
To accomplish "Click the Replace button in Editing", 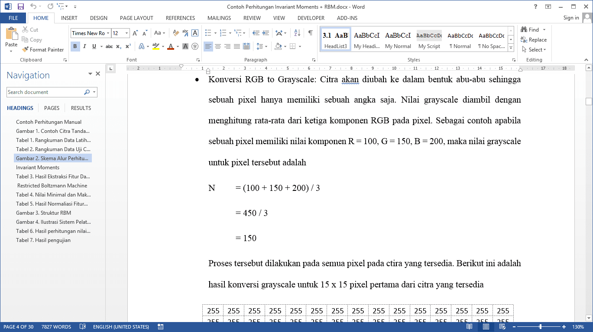I will click(534, 40).
